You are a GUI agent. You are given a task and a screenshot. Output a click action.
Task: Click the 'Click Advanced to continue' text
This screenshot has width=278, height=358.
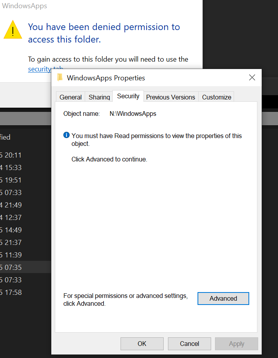pos(109,159)
